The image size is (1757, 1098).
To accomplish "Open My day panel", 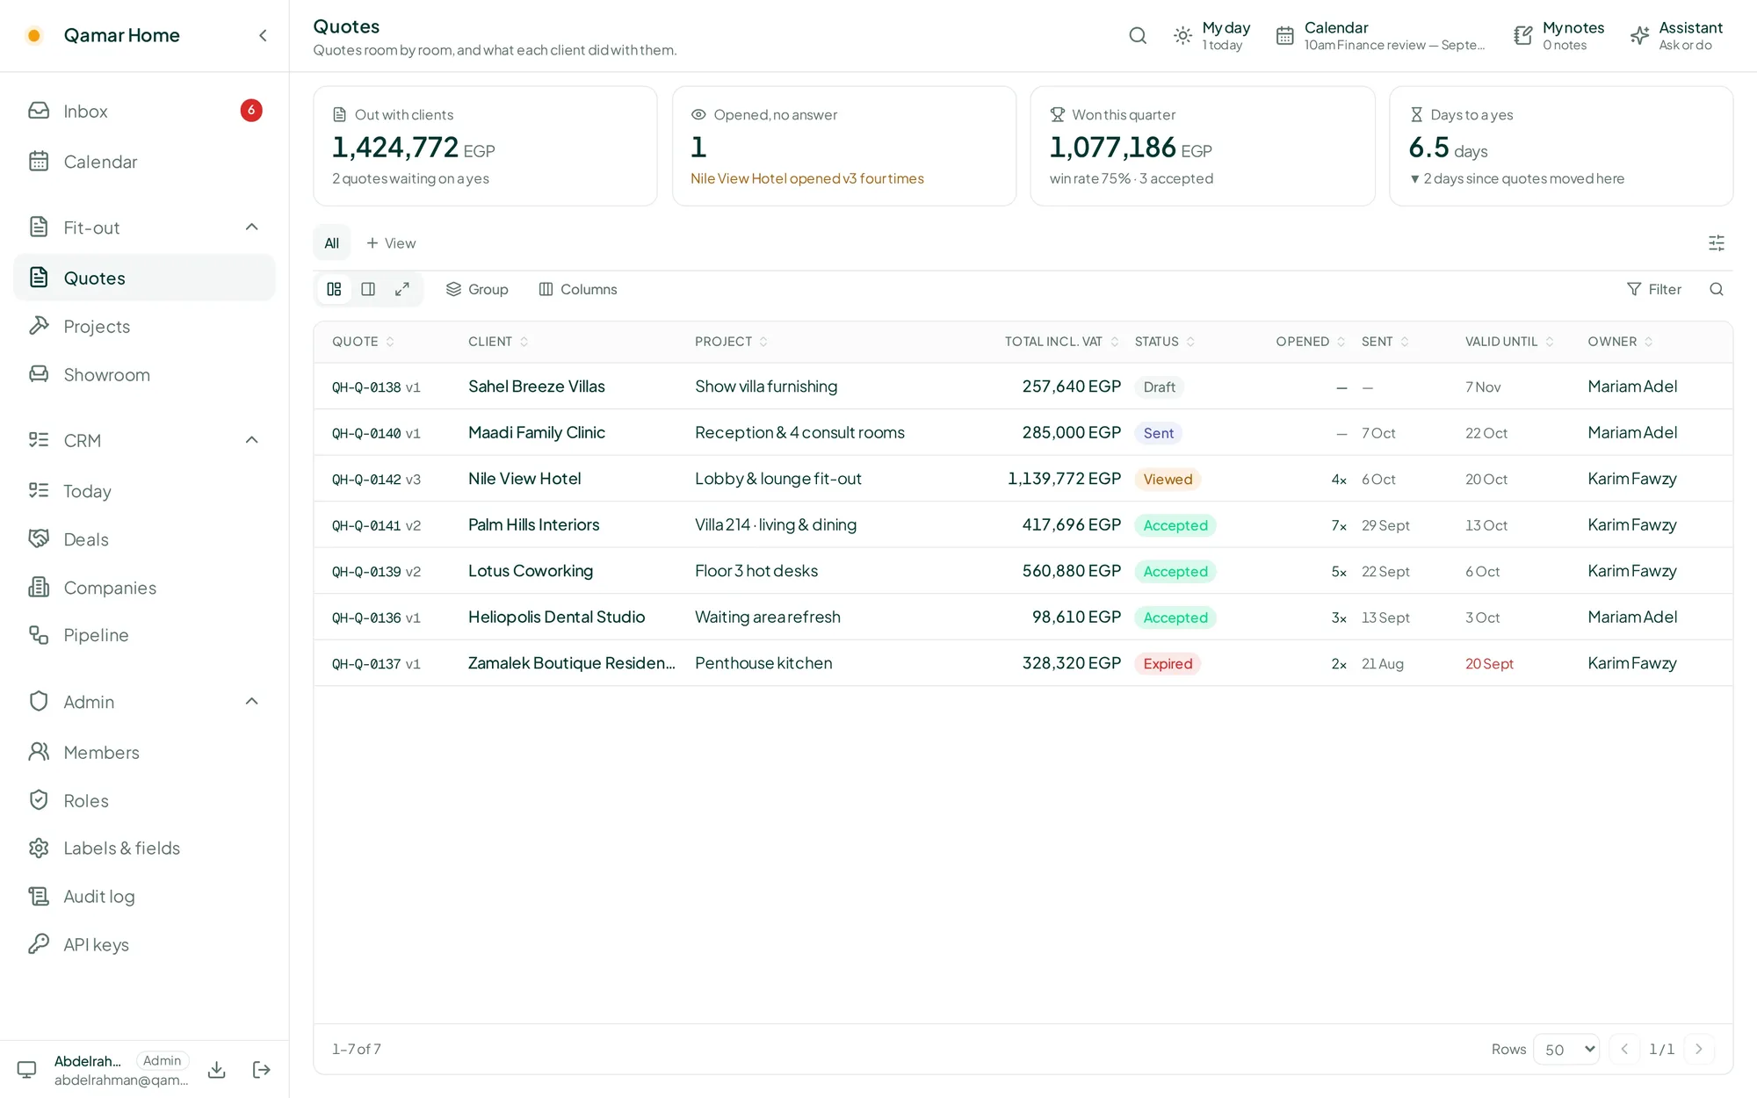I will (x=1212, y=35).
